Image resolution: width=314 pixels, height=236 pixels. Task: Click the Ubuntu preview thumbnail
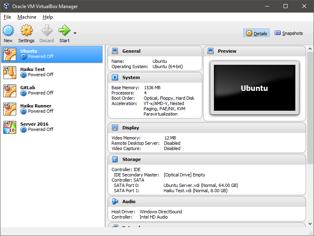coord(254,88)
